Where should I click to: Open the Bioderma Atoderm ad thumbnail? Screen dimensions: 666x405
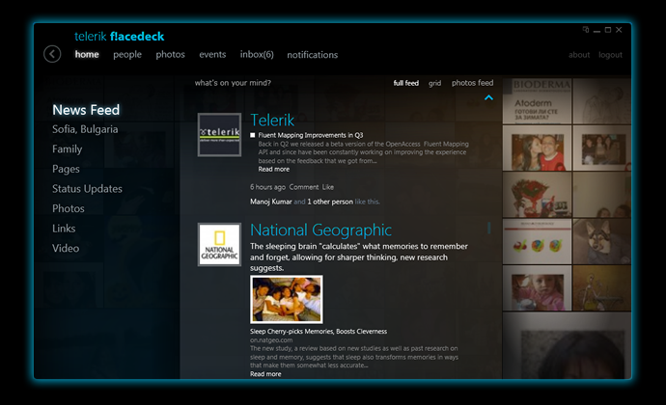point(537,101)
